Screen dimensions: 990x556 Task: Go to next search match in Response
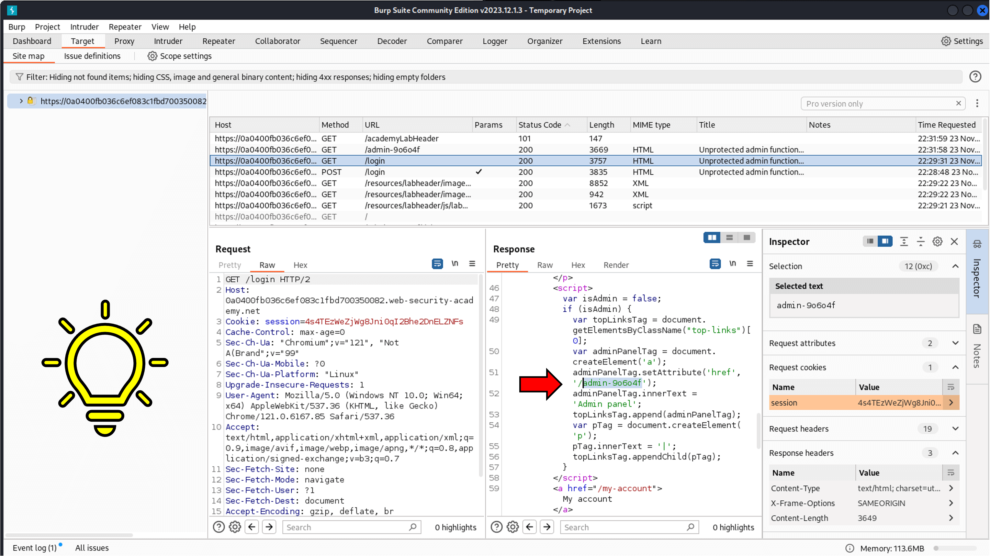pyautogui.click(x=547, y=527)
